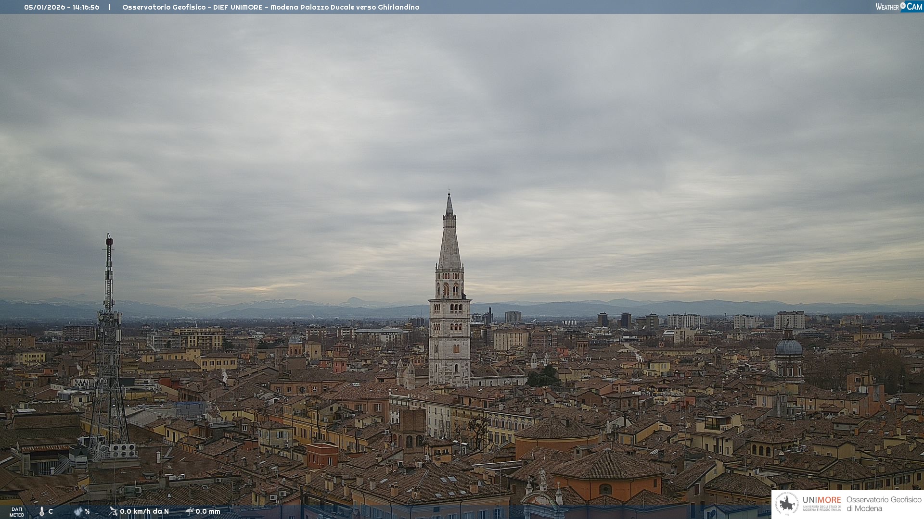Click the DATI METEO label

(x=17, y=512)
